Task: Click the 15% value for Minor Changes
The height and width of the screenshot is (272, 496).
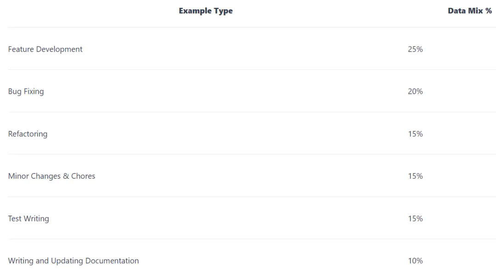Action: (415, 176)
